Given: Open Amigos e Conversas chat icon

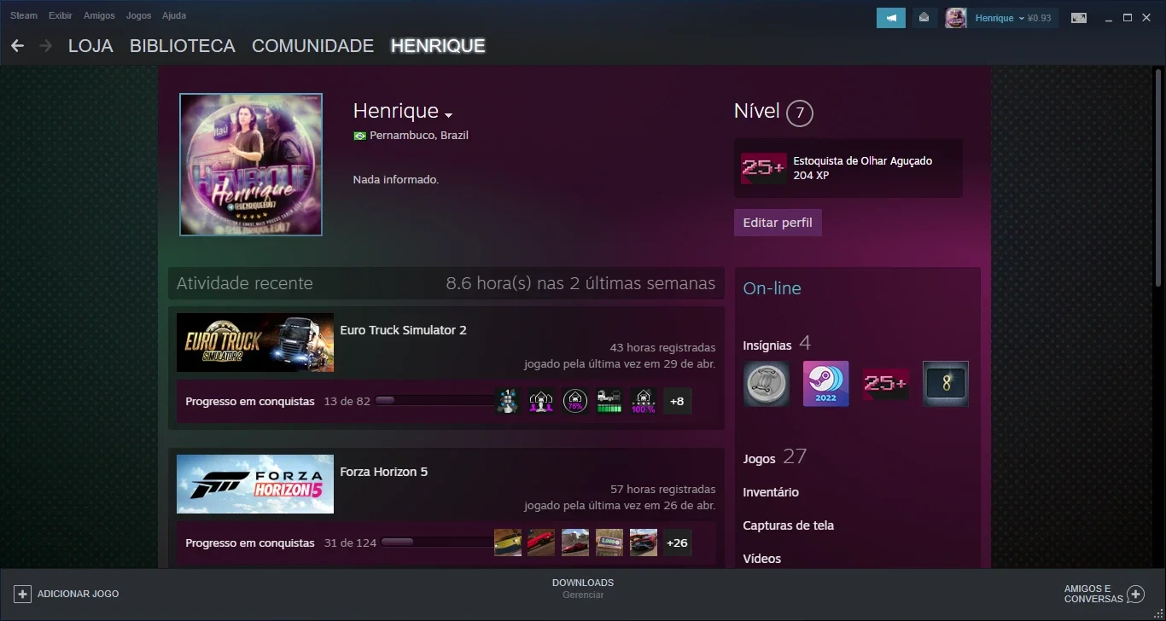Looking at the screenshot, I should point(1135,594).
